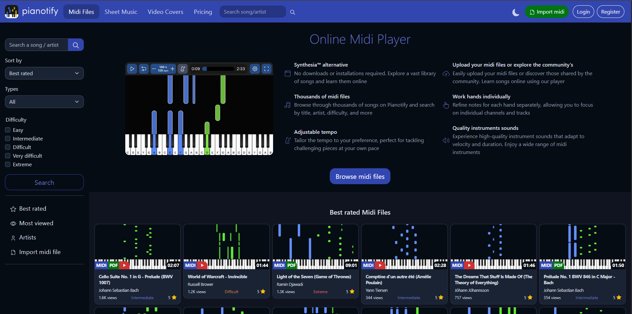The image size is (632, 314).
Task: Check the Intermediate difficulty filter
Action: click(7, 138)
